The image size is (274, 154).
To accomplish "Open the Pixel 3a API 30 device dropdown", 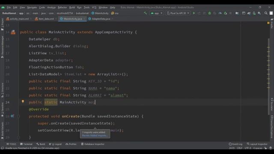I will [178, 13].
